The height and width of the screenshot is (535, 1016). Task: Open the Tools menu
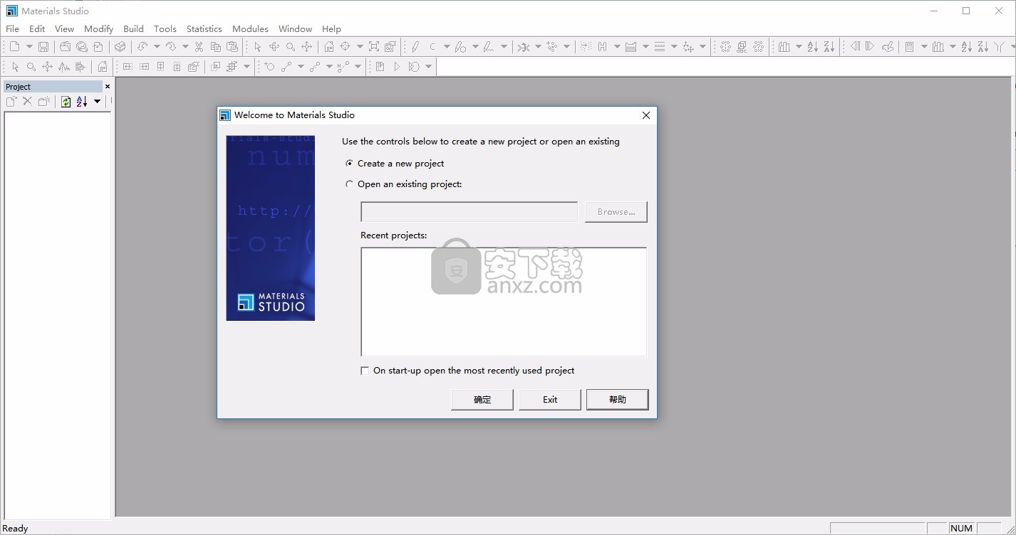pyautogui.click(x=165, y=28)
